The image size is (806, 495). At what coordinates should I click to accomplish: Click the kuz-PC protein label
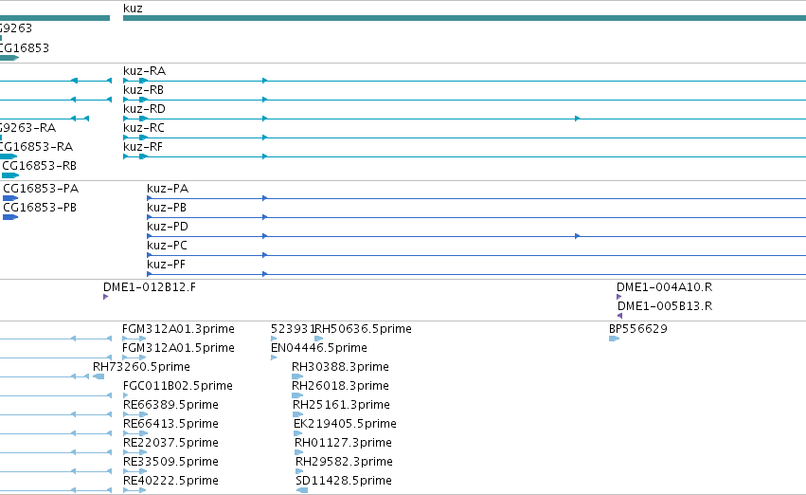click(x=167, y=246)
